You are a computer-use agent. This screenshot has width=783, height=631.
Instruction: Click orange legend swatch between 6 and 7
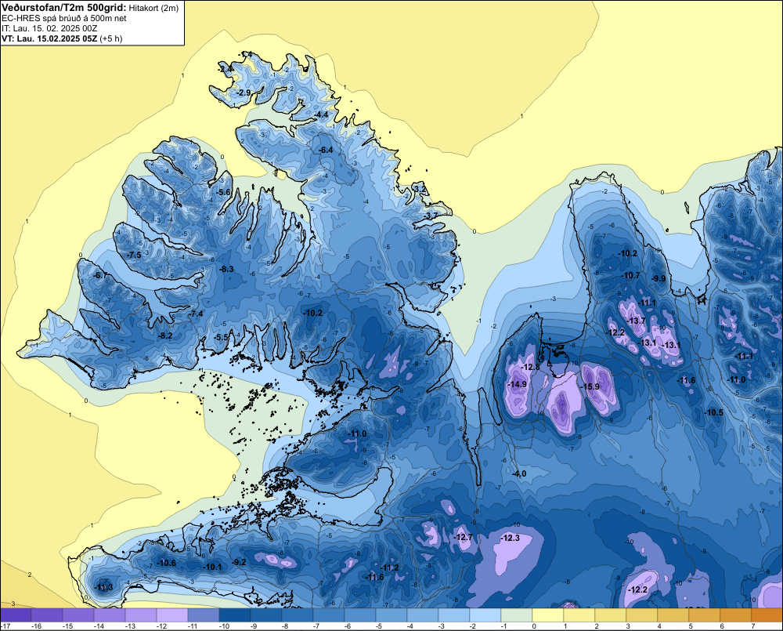click(735, 615)
